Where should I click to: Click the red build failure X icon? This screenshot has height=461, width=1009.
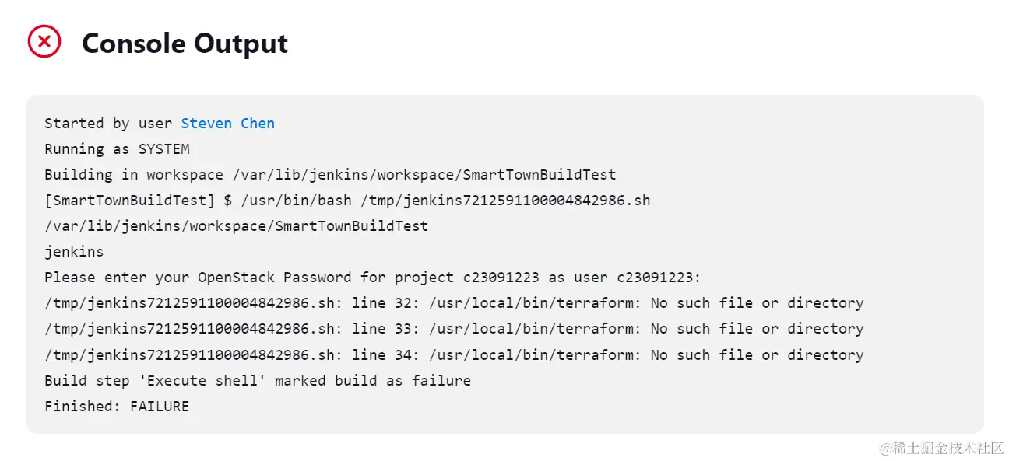click(44, 41)
